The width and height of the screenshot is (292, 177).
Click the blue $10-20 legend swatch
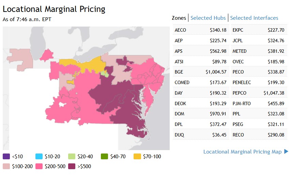pyautogui.click(x=39, y=157)
